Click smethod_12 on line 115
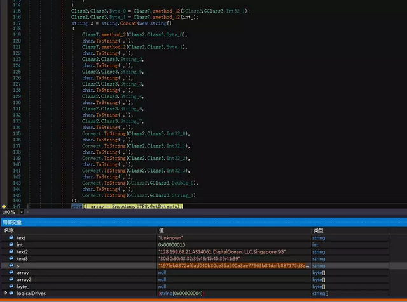The width and height of the screenshot is (407, 302). (167, 11)
